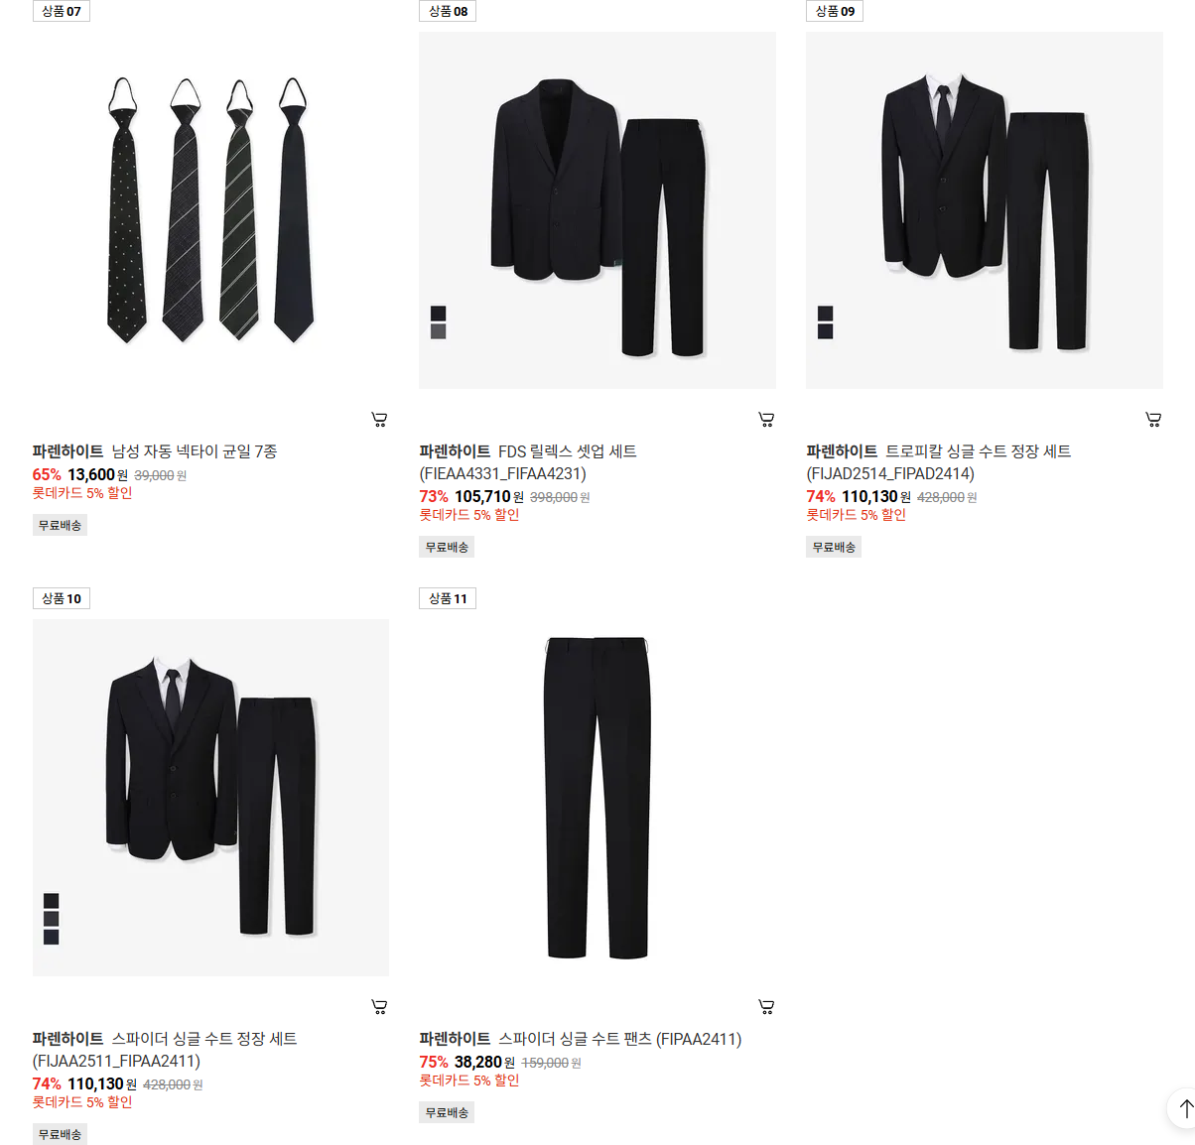Click 스파이더 싱글 수트 정장 세트 title link
The image size is (1195, 1145).
coord(165,1050)
